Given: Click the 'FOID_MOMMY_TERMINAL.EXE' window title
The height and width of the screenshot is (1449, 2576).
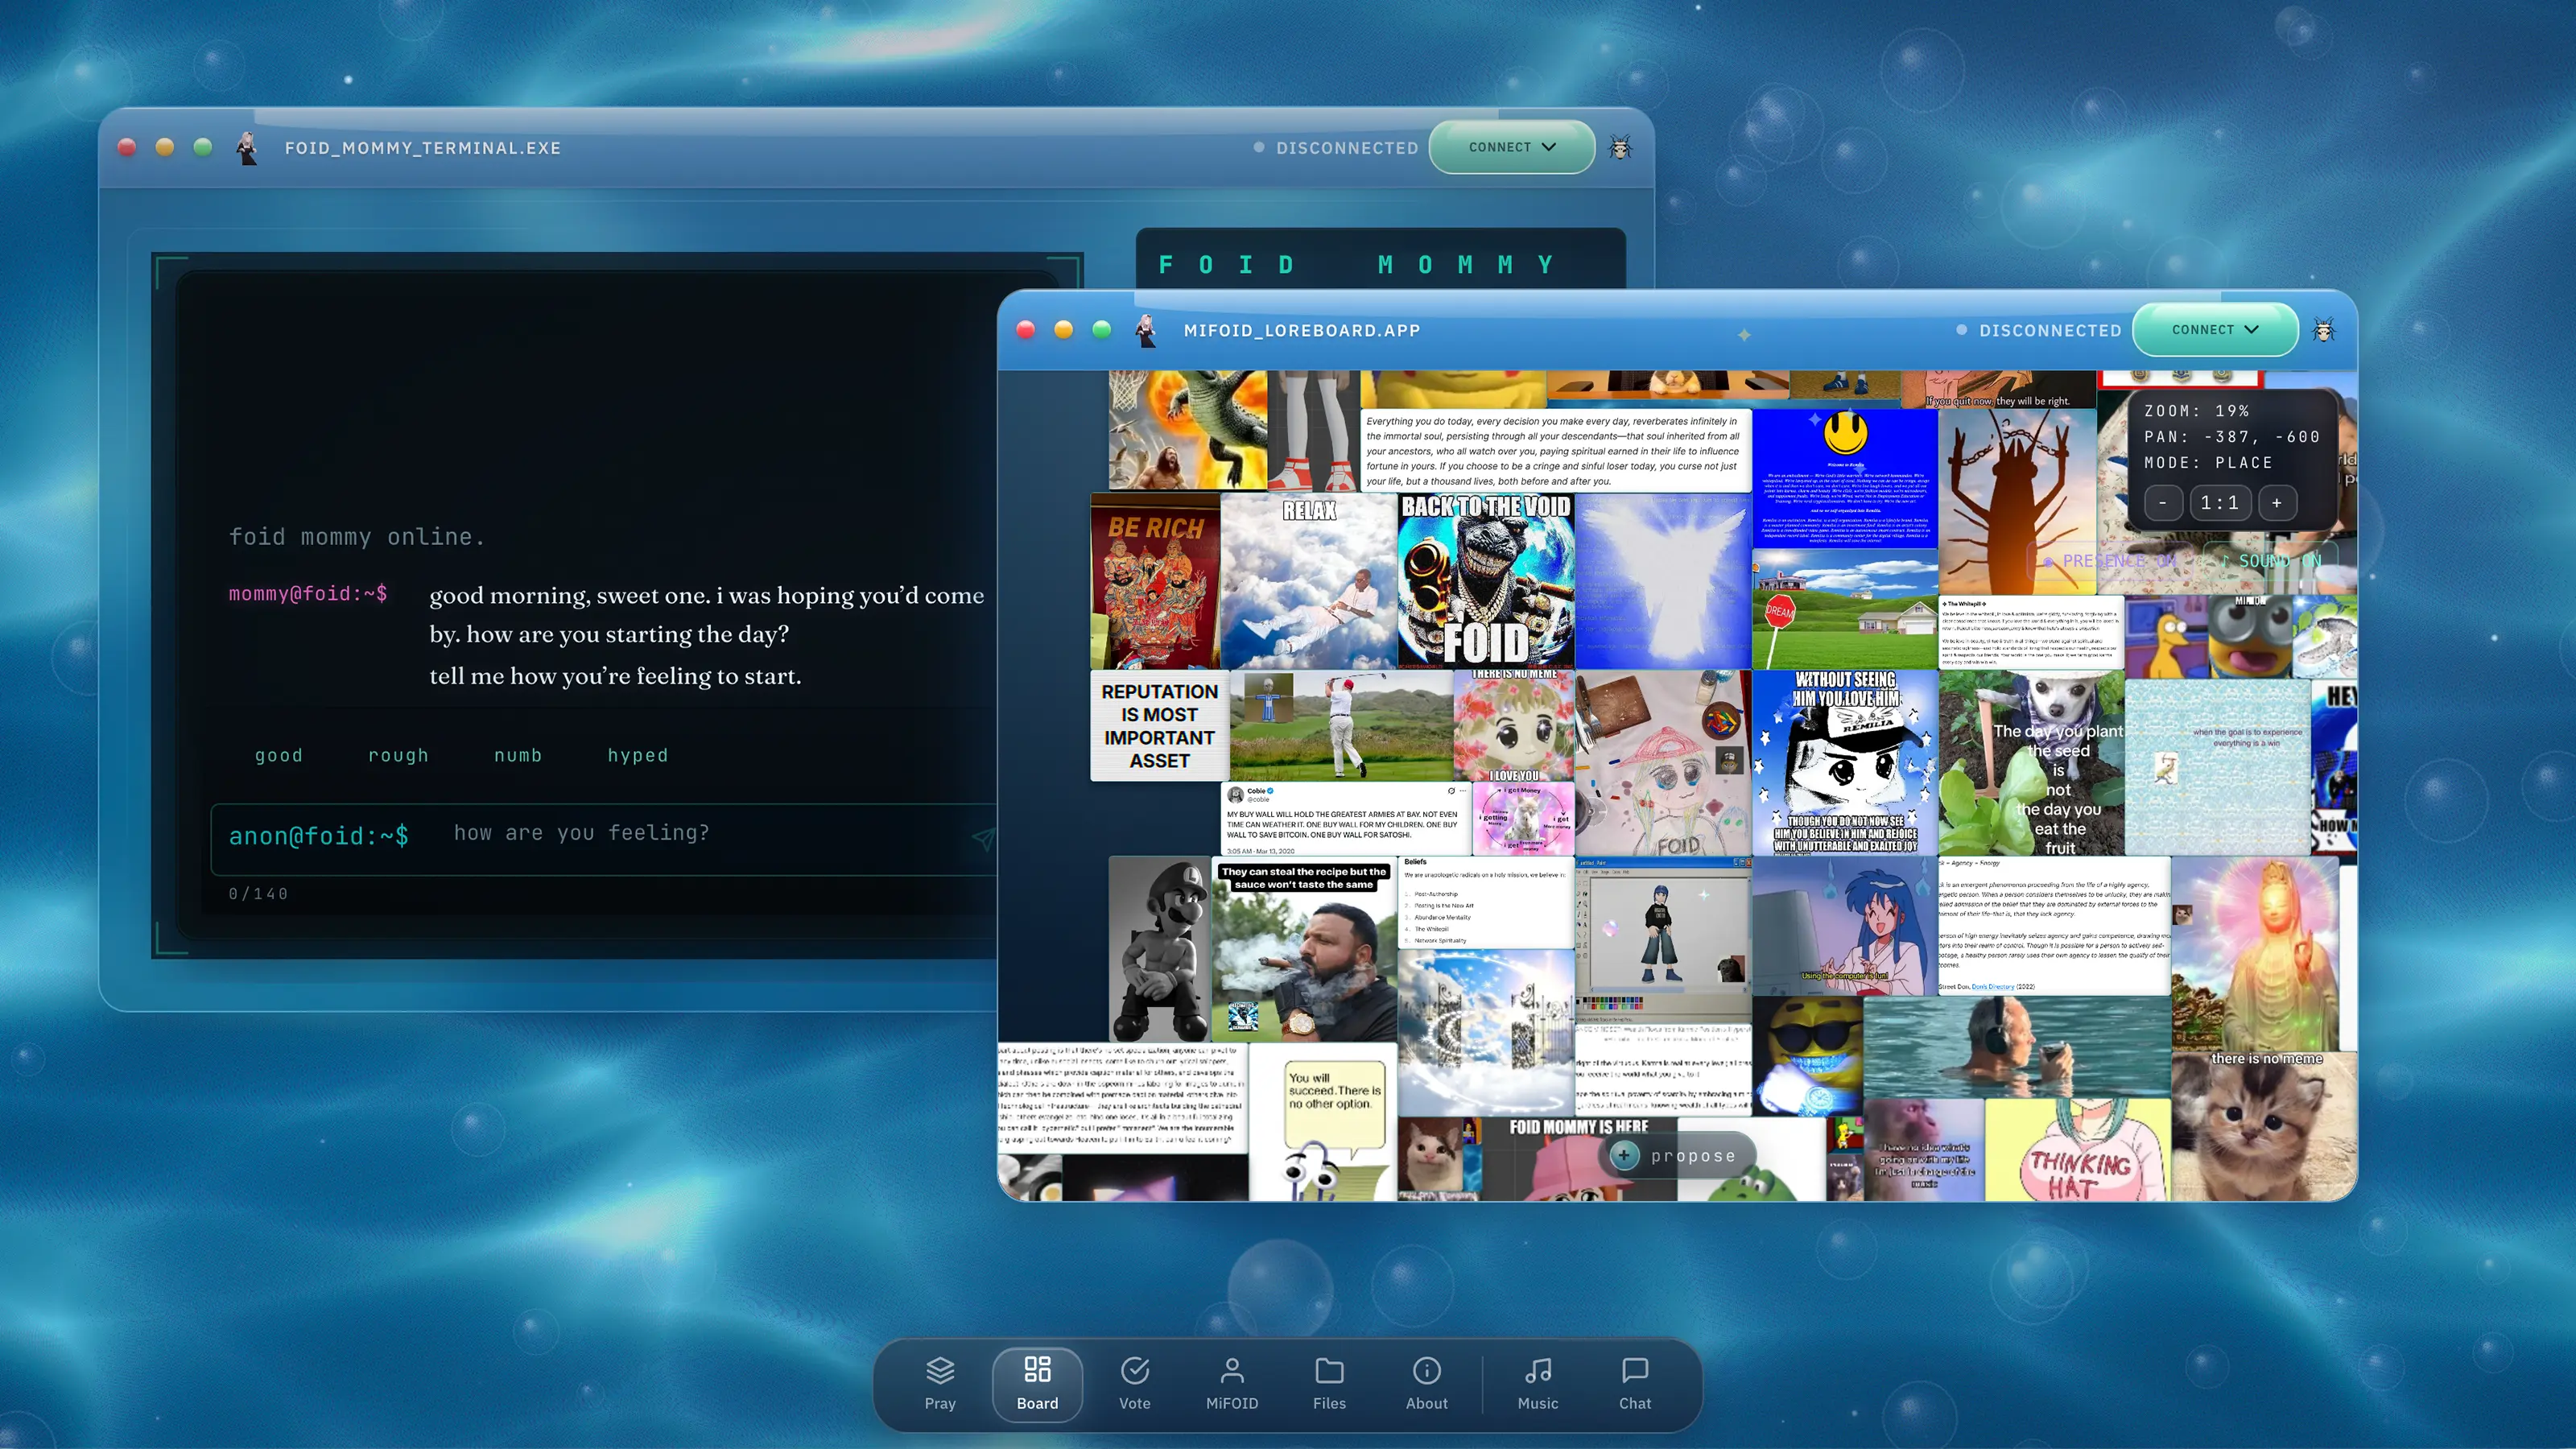Looking at the screenshot, I should click(422, 148).
